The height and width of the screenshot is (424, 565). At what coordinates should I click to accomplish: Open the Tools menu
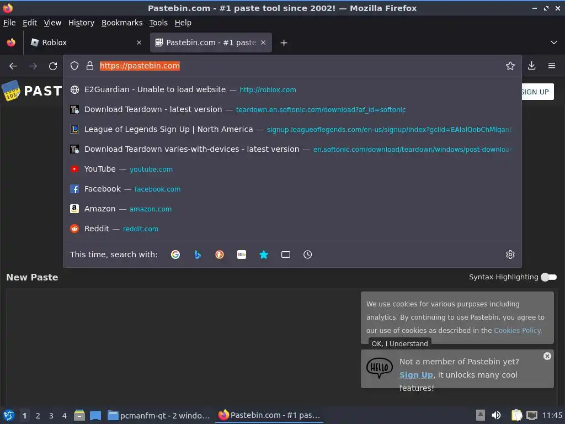click(158, 23)
